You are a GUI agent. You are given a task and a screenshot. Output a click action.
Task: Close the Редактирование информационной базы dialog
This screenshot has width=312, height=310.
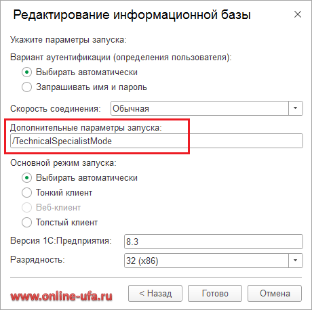tap(298, 14)
